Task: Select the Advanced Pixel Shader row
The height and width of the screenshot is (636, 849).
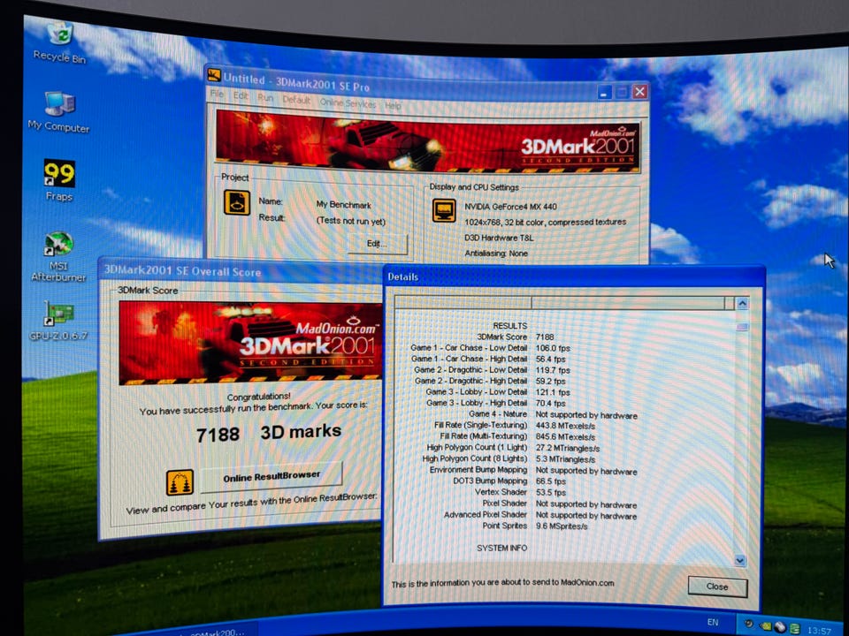Action: (x=540, y=515)
